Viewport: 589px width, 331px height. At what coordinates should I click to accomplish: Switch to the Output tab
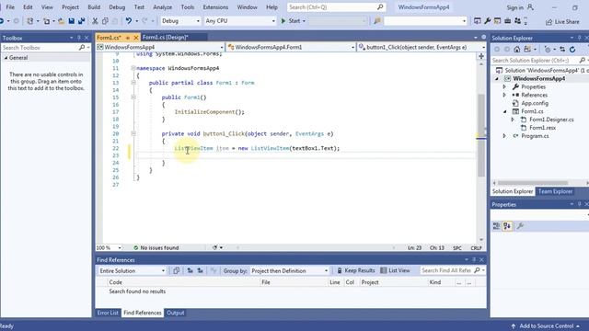pyautogui.click(x=176, y=313)
